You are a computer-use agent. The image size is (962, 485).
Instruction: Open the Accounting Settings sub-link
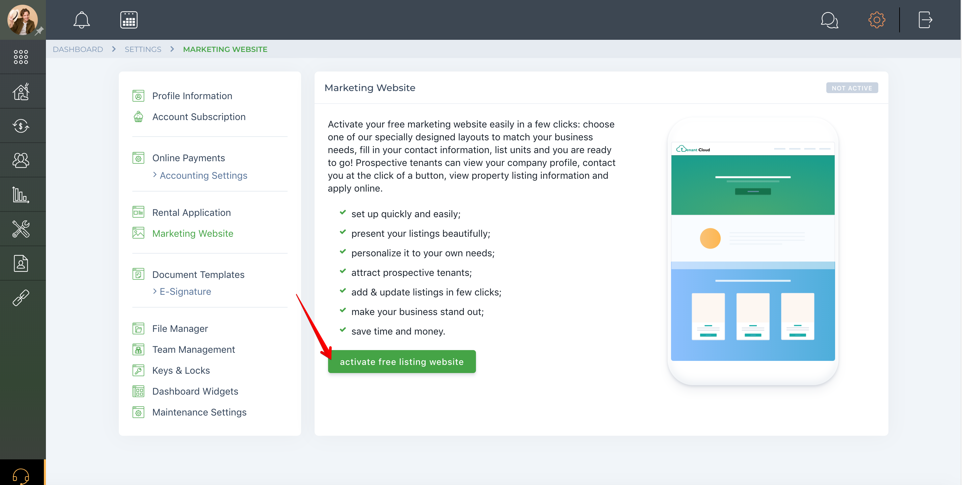[x=203, y=175]
